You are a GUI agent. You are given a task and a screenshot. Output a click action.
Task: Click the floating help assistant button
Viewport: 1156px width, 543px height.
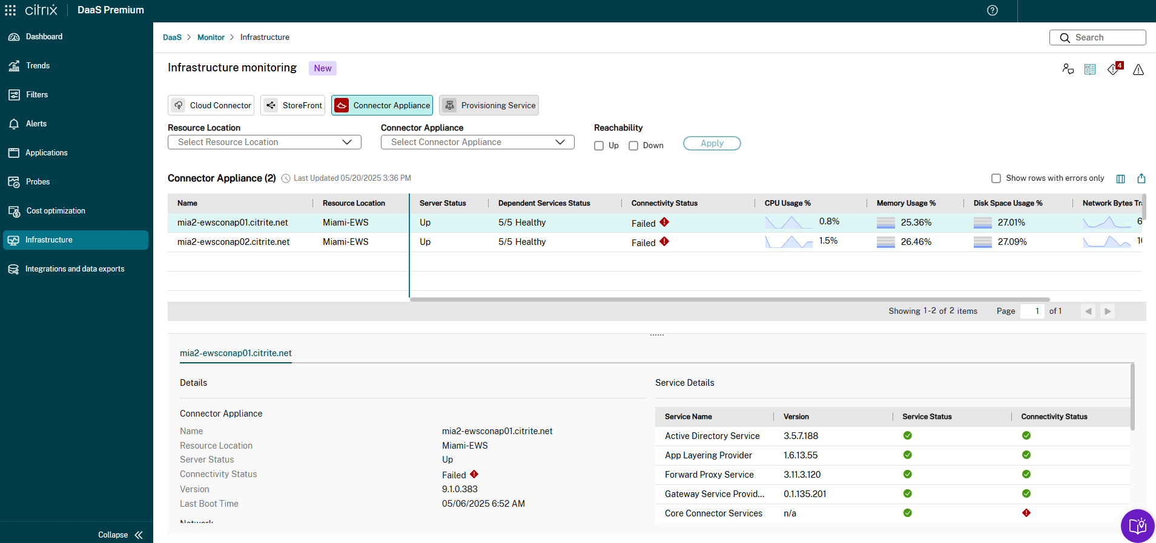pyautogui.click(x=1137, y=525)
